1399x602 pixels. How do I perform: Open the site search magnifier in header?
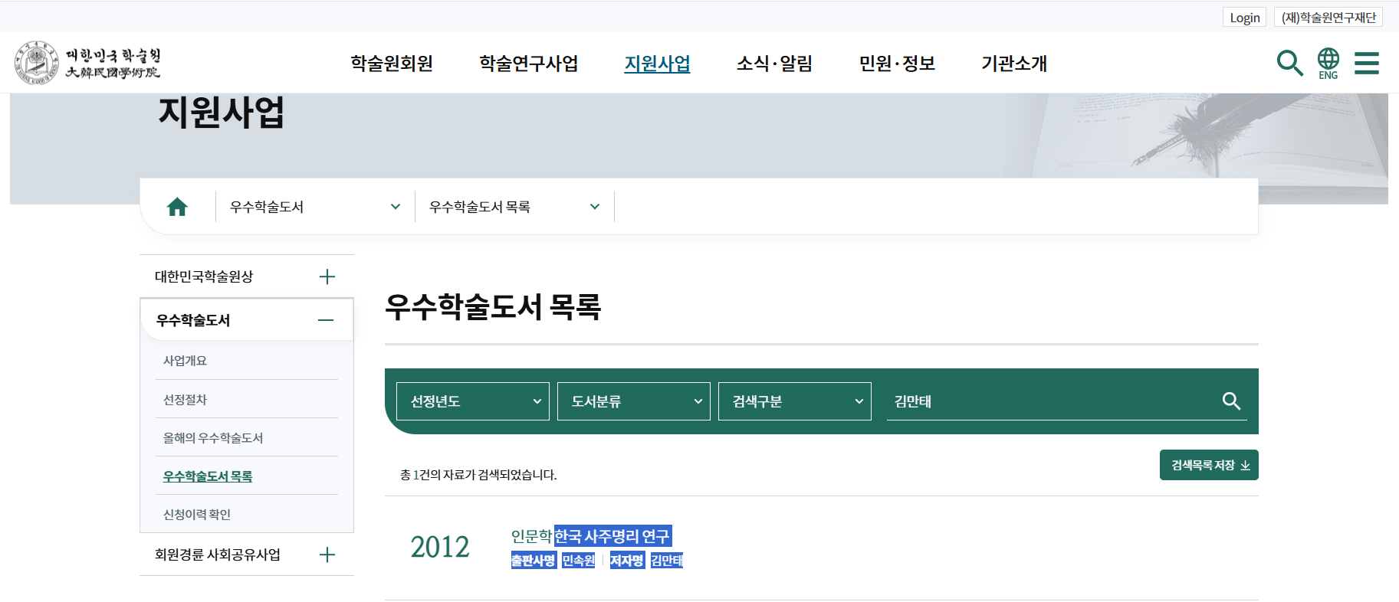coord(1289,63)
